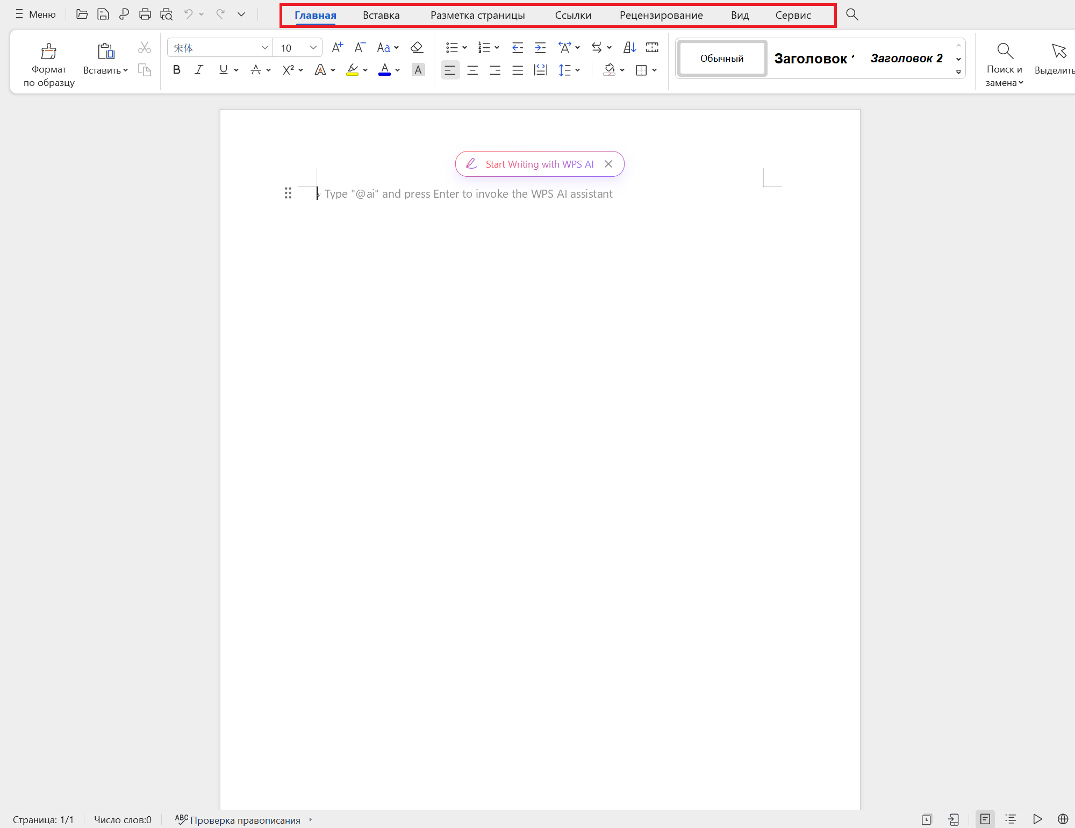Toggle Align right
The width and height of the screenshot is (1075, 828).
495,70
